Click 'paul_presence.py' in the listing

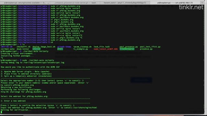(x=129, y=47)
